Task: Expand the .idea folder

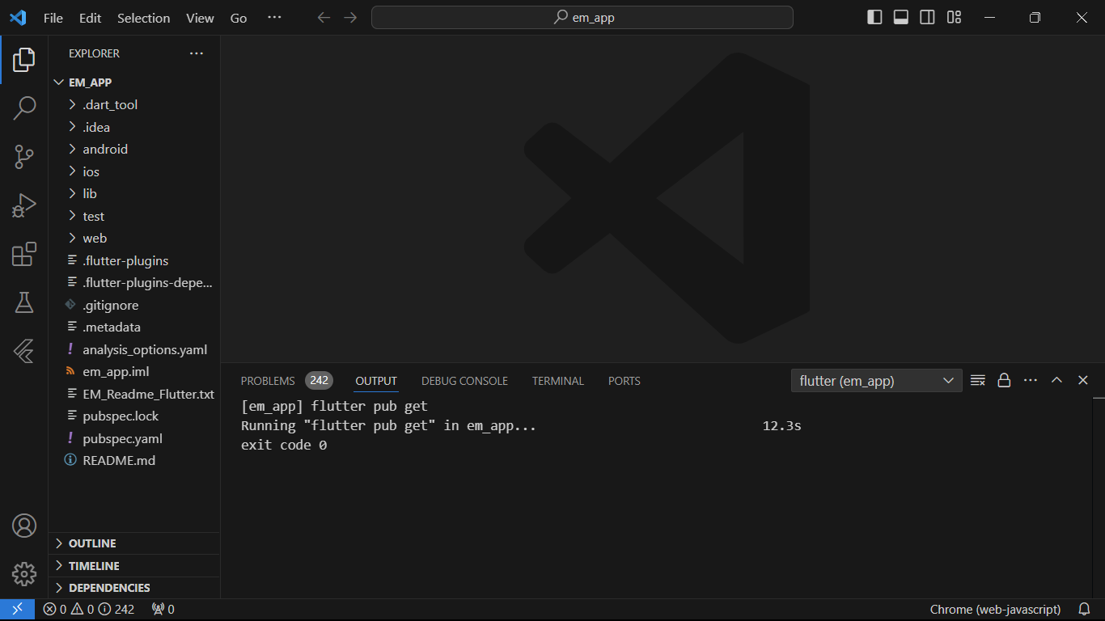Action: tap(134, 127)
